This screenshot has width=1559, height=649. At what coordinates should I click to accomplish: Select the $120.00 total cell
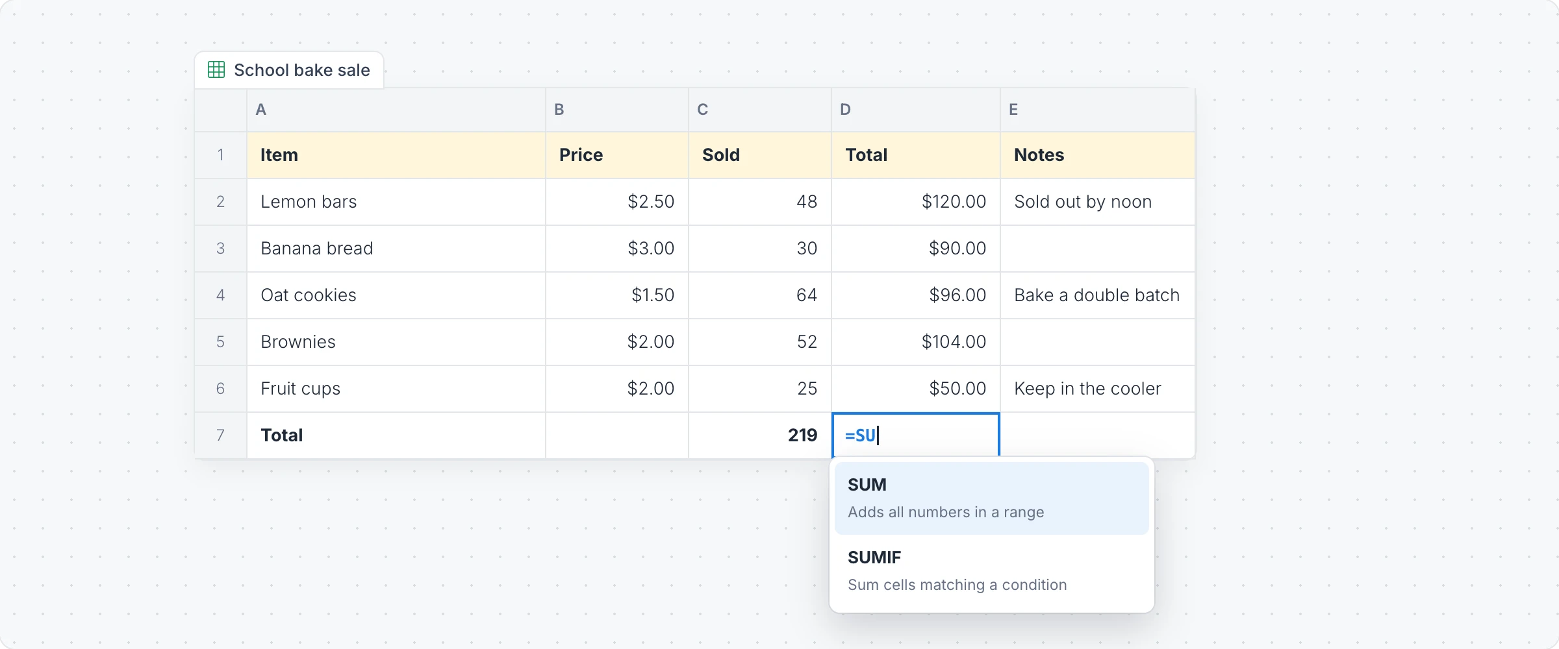pyautogui.click(x=916, y=202)
